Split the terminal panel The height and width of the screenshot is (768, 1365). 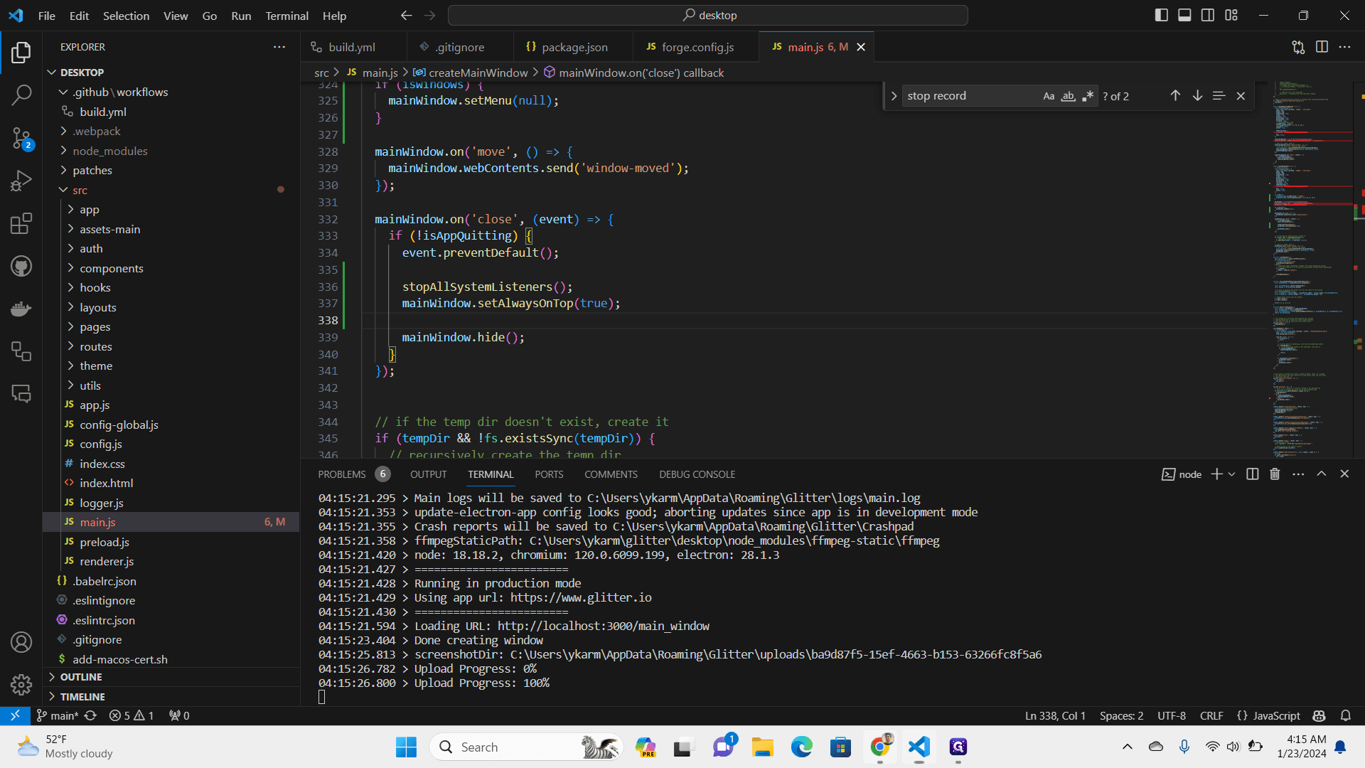coord(1253,474)
